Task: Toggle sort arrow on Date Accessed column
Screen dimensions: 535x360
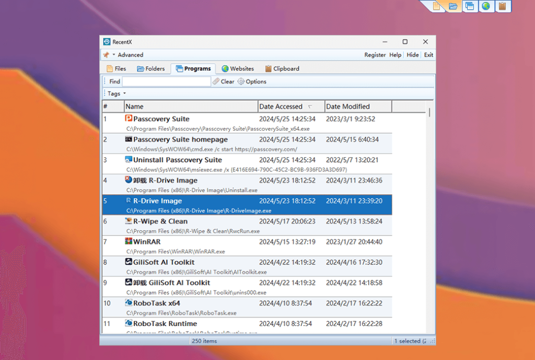Action: point(310,107)
